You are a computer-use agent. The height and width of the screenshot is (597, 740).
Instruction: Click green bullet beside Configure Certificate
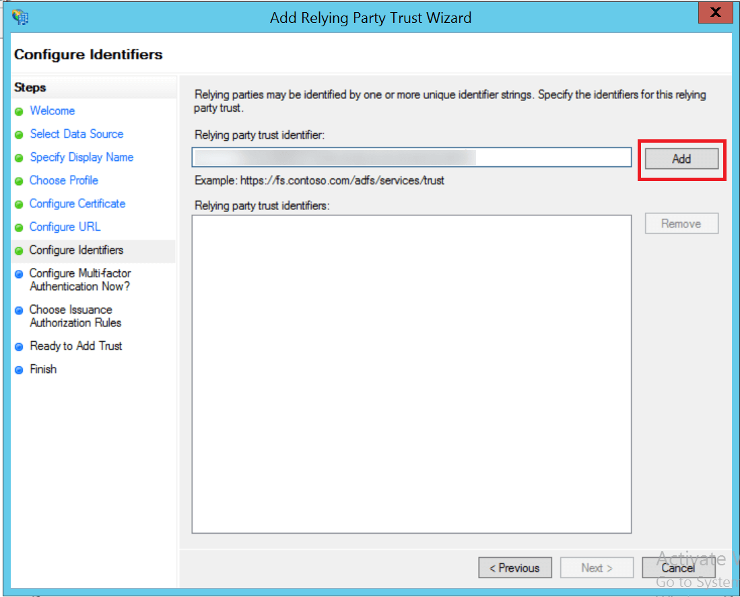tap(19, 204)
